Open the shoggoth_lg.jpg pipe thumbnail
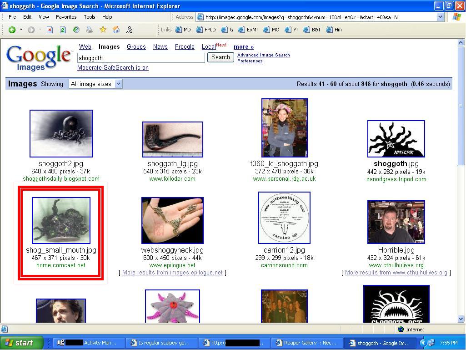This screenshot has width=466, height=350. tap(173, 139)
